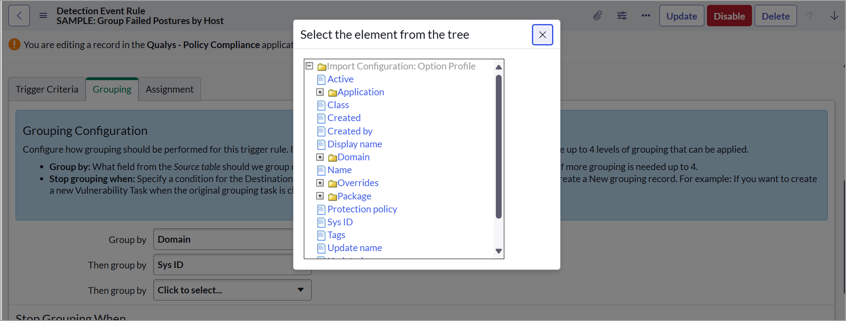
Task: Select Application link in the tree
Action: click(361, 92)
